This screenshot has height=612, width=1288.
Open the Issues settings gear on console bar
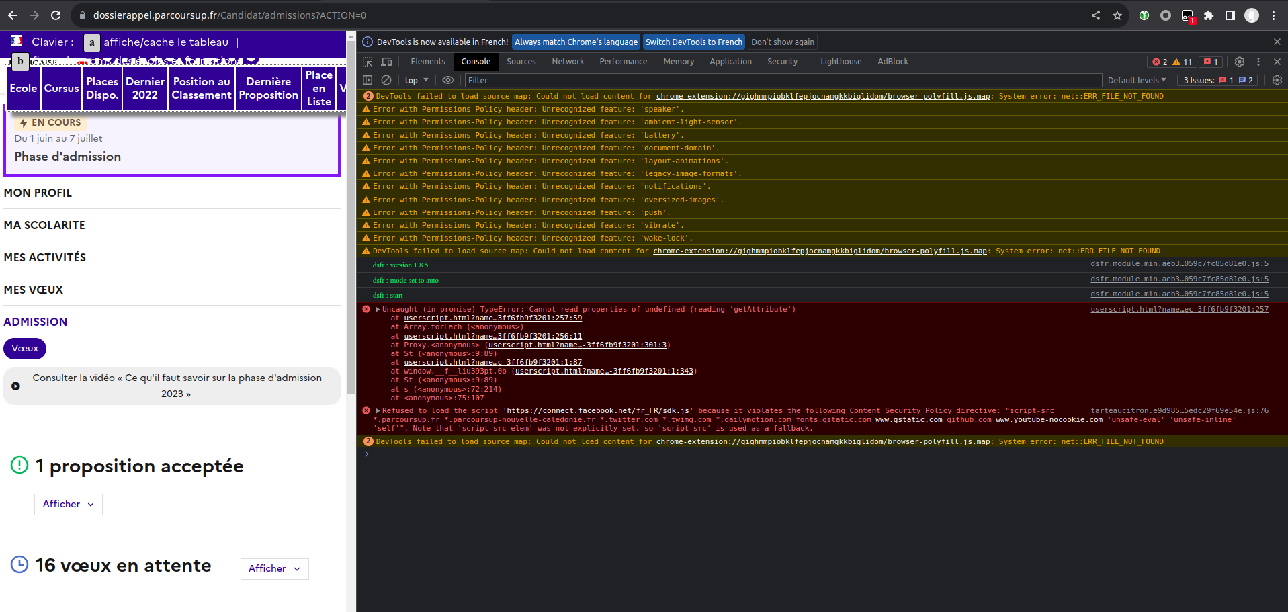(1277, 80)
